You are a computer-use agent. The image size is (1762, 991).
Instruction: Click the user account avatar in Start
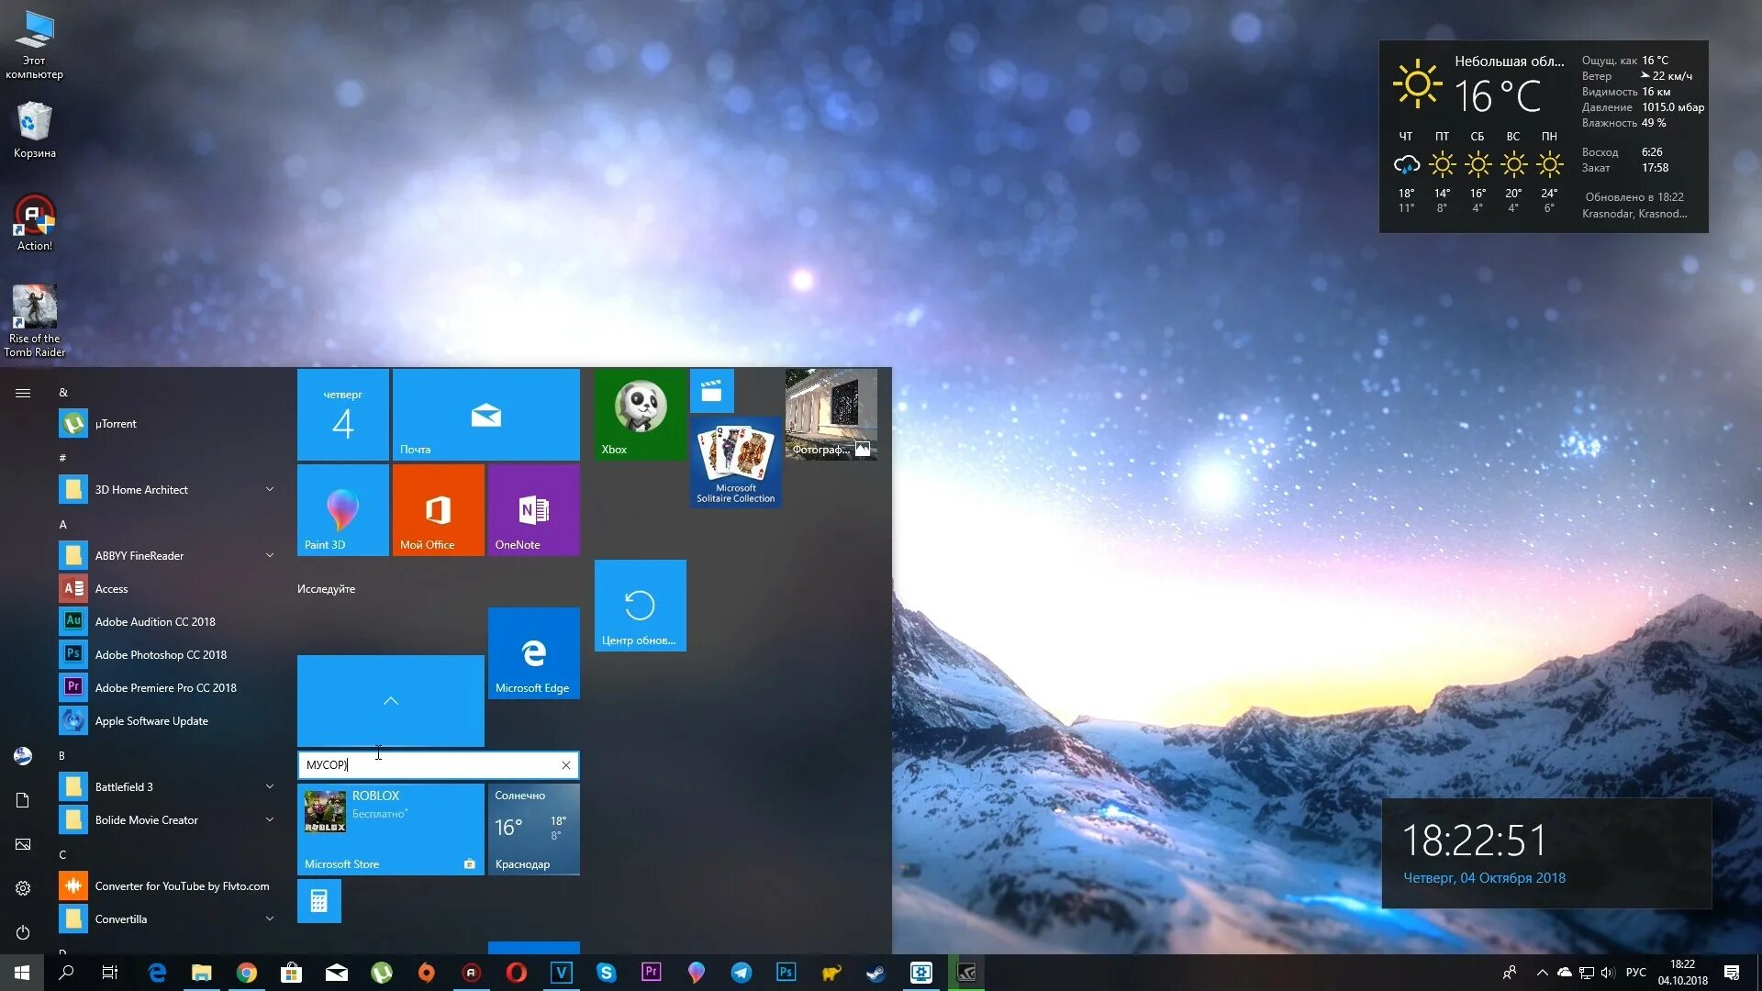click(23, 756)
